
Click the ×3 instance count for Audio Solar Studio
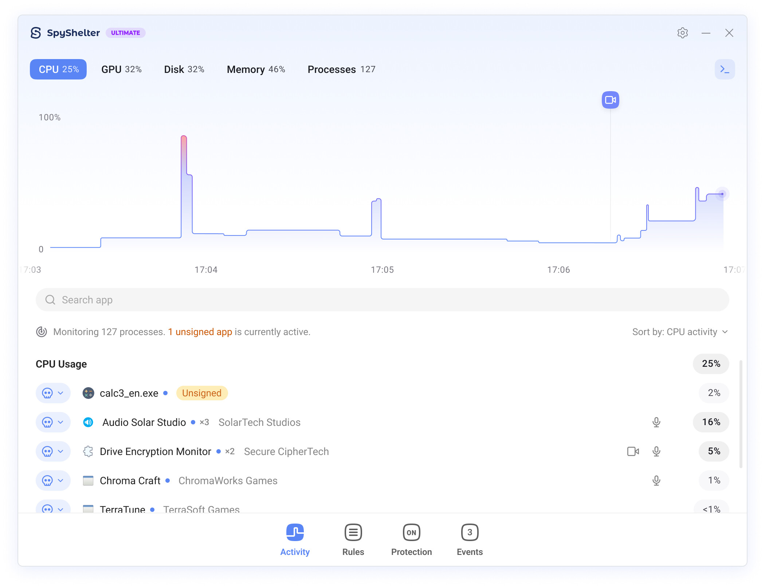coord(204,422)
